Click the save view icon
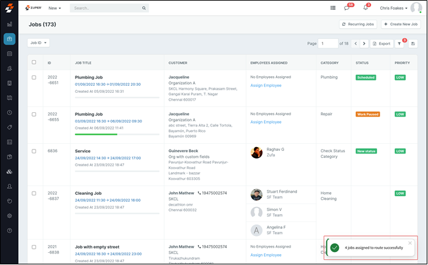This screenshot has width=428, height=265. click(413, 43)
